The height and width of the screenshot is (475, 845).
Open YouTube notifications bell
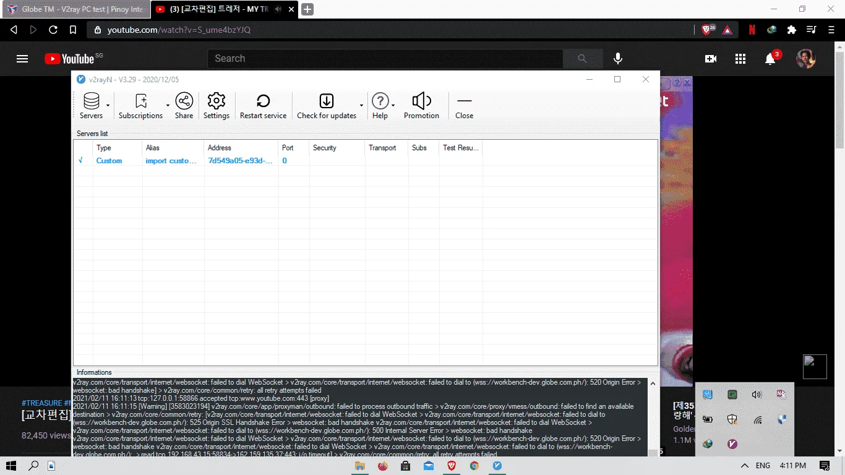point(770,59)
